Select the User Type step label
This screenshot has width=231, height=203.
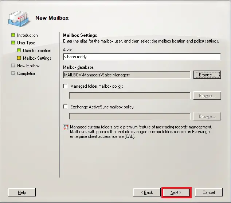(26, 43)
